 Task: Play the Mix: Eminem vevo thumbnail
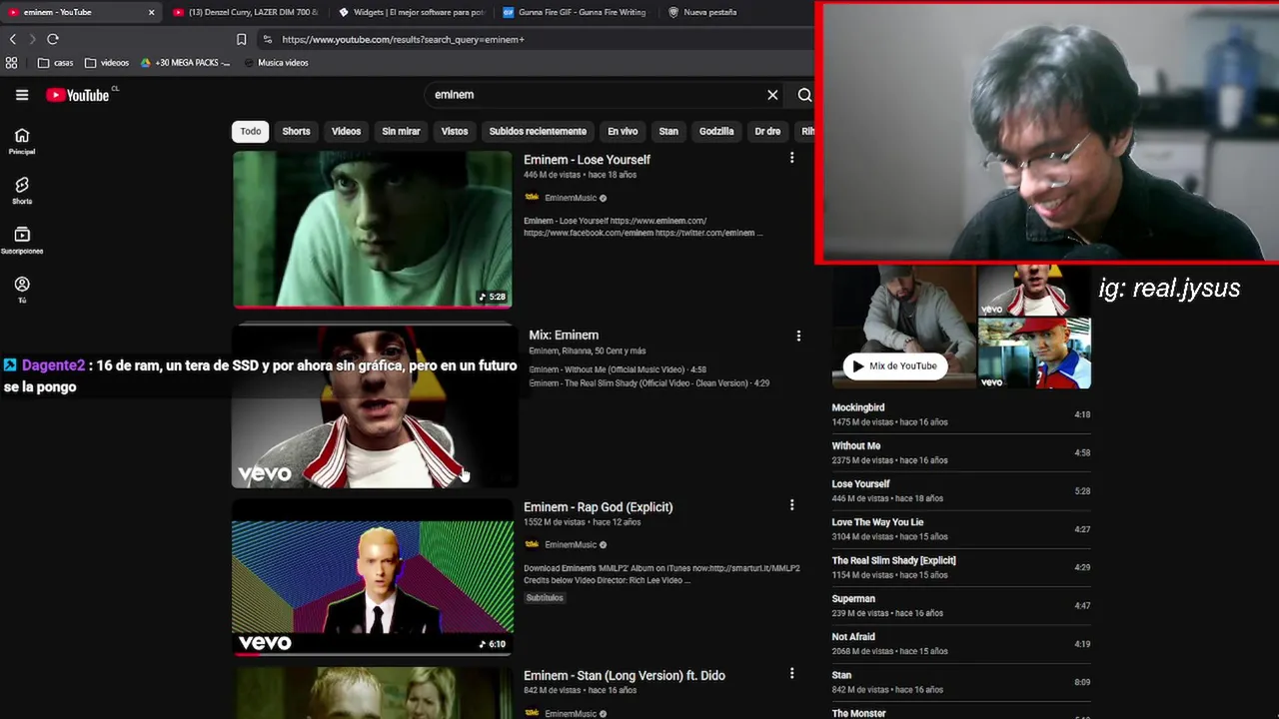coord(373,406)
